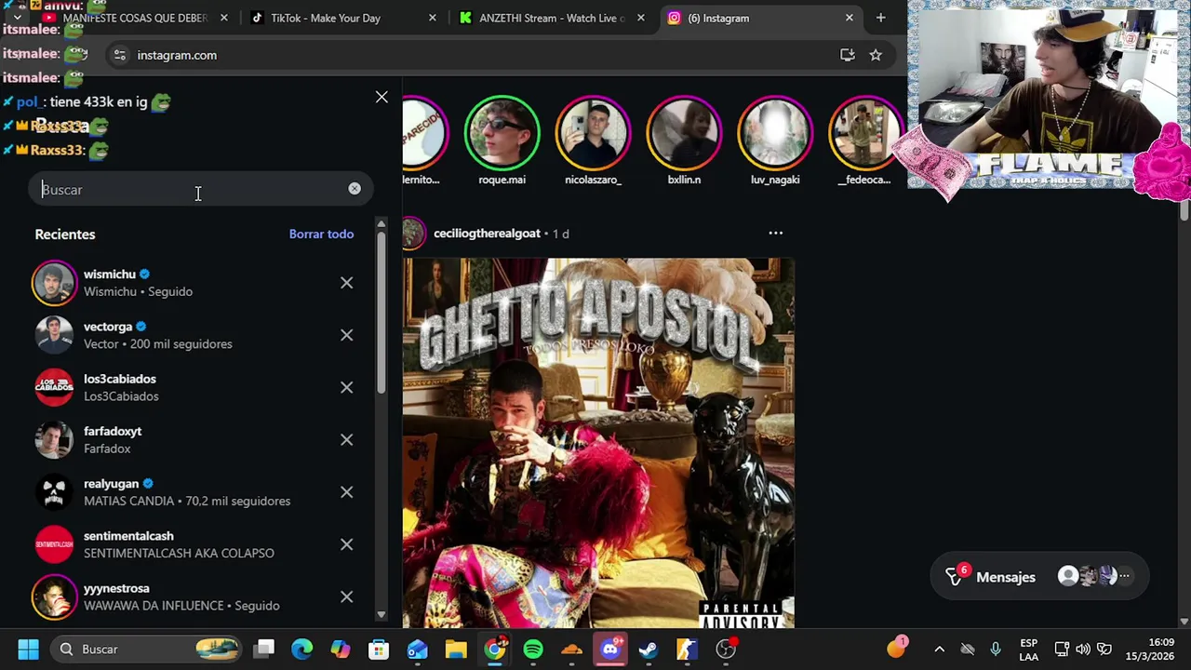
Task: Open File Explorer from taskbar
Action: pyautogui.click(x=456, y=650)
